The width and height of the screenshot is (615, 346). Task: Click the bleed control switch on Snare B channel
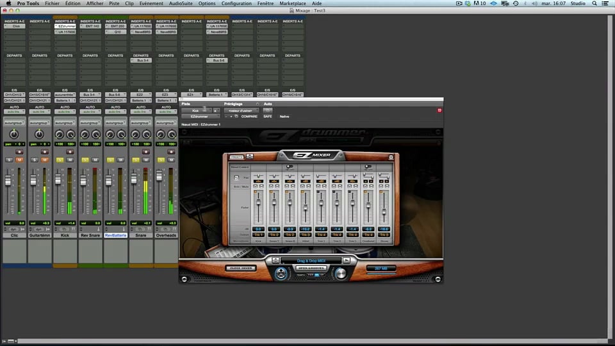290,167
